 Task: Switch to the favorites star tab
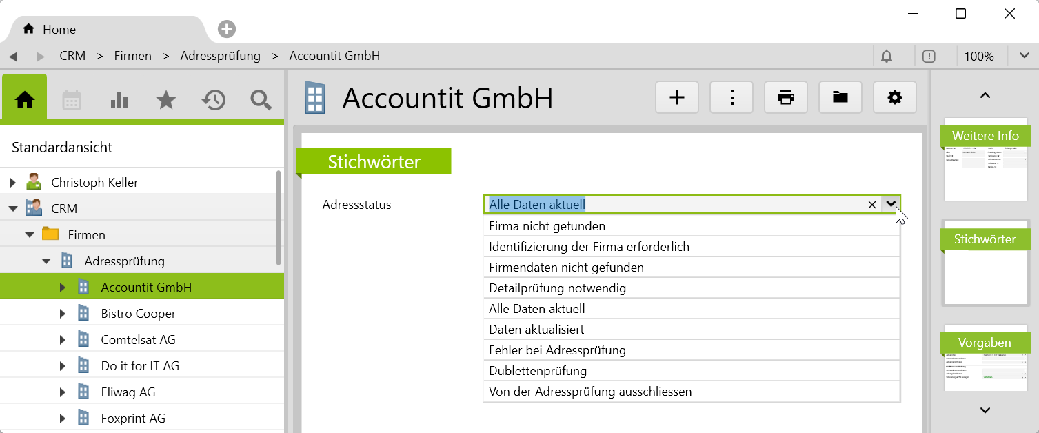pyautogui.click(x=166, y=101)
